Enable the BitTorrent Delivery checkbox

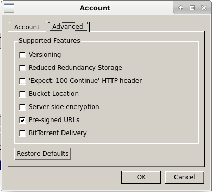(x=22, y=133)
